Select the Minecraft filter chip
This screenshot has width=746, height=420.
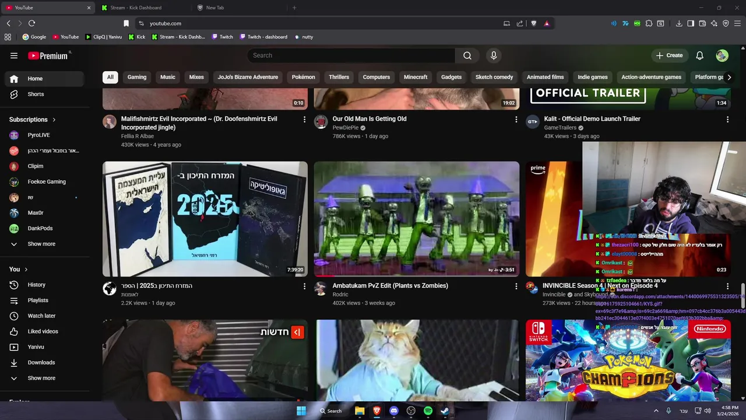click(416, 77)
